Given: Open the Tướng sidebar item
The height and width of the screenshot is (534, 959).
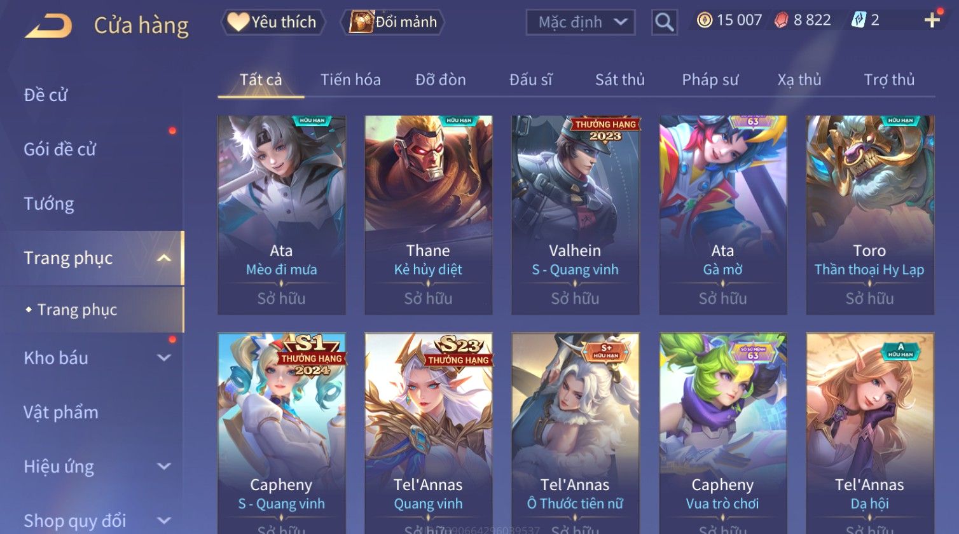Looking at the screenshot, I should click(49, 204).
